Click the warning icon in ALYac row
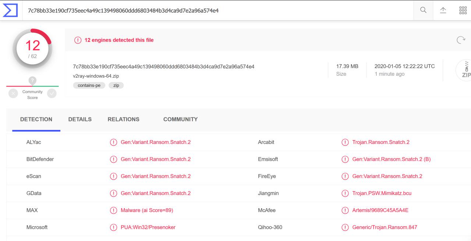 pyautogui.click(x=114, y=142)
